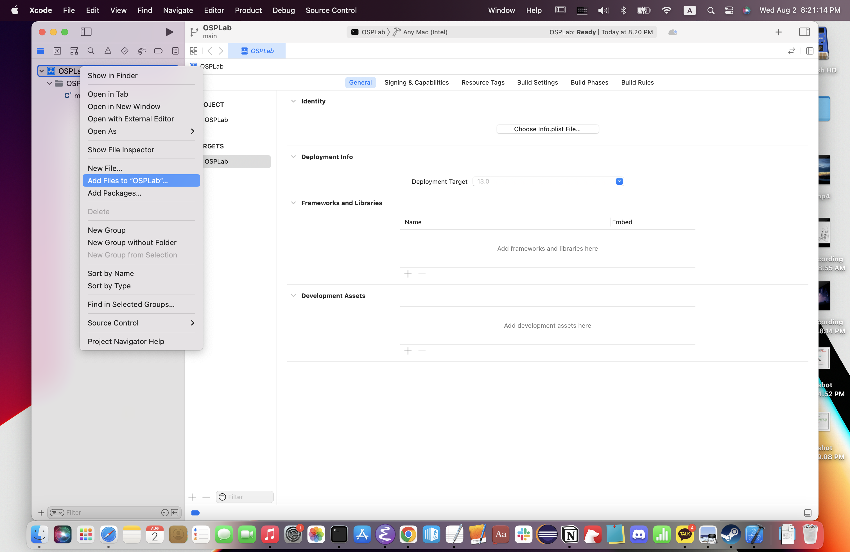850x552 pixels.
Task: Click the targets Filter field
Action: point(245,497)
